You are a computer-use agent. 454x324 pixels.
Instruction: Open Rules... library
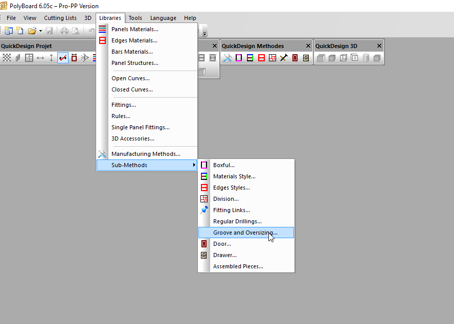pyautogui.click(x=147, y=117)
